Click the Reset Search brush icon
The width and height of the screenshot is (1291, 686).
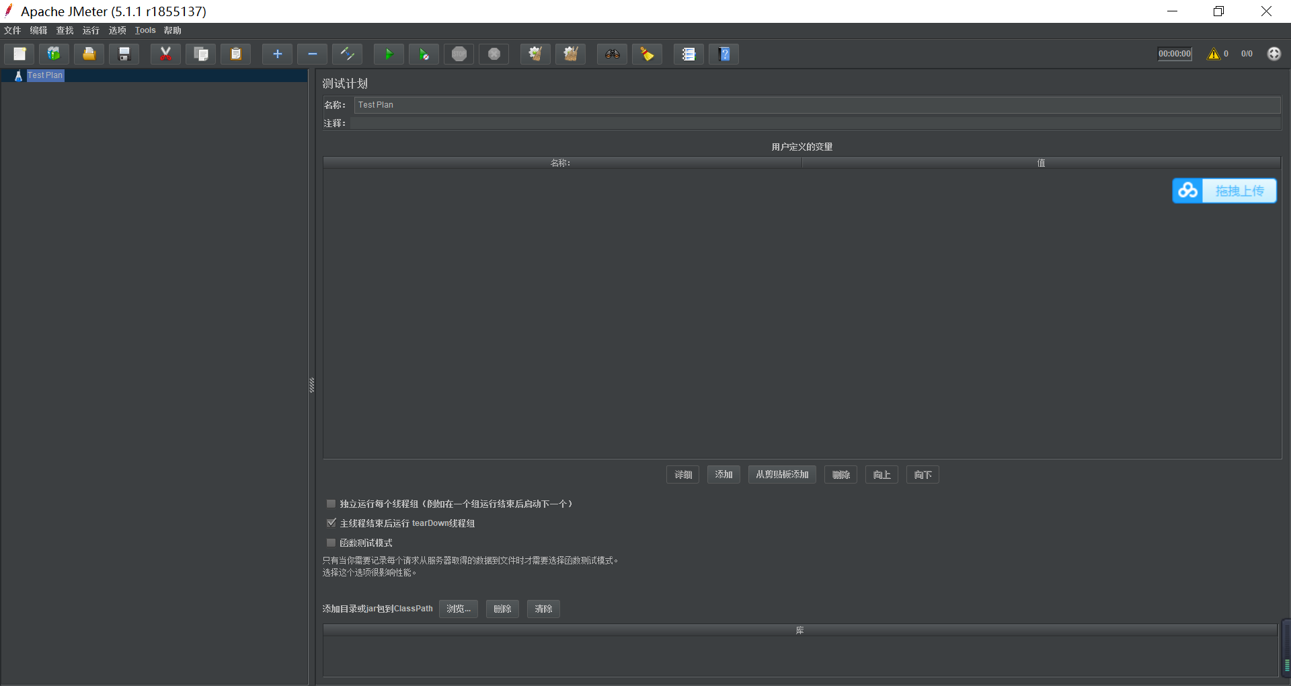coord(647,54)
